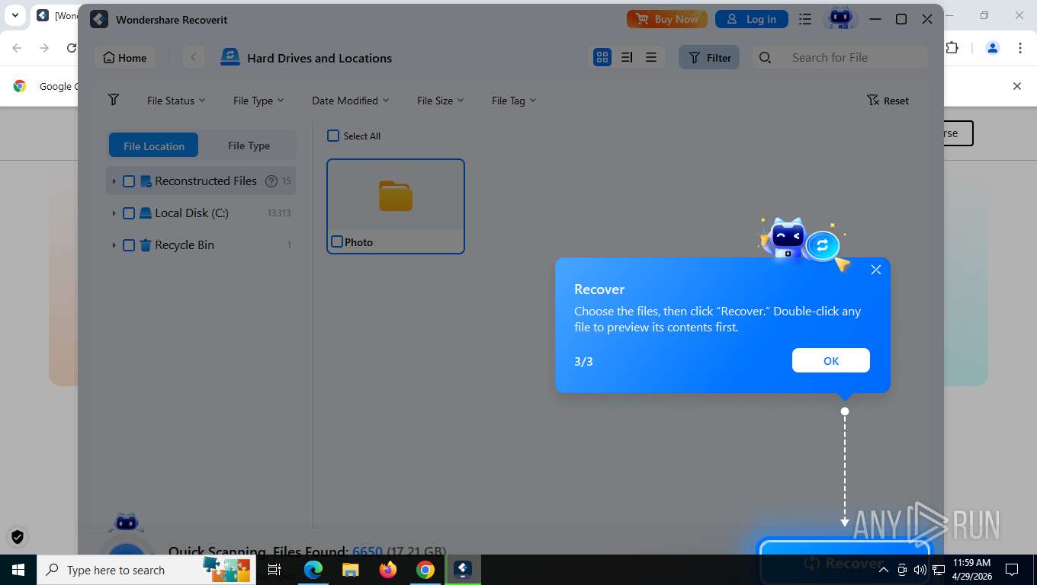The height and width of the screenshot is (585, 1037).
Task: Click the files found count 6650
Action: point(368,551)
